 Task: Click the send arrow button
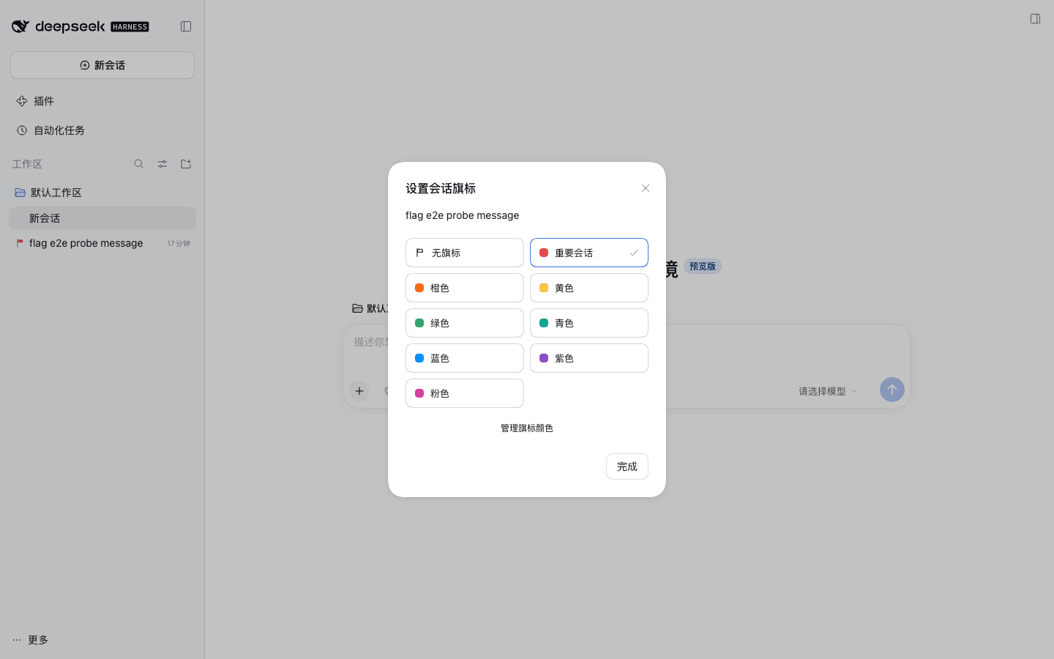pos(892,390)
